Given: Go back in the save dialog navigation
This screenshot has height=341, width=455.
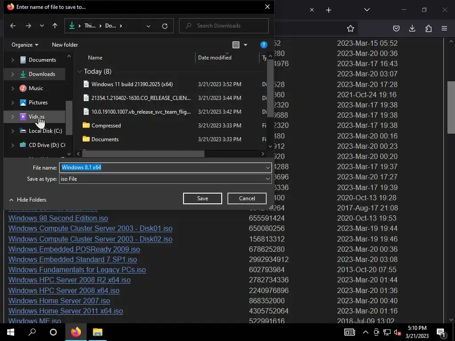Looking at the screenshot, I should [13, 26].
